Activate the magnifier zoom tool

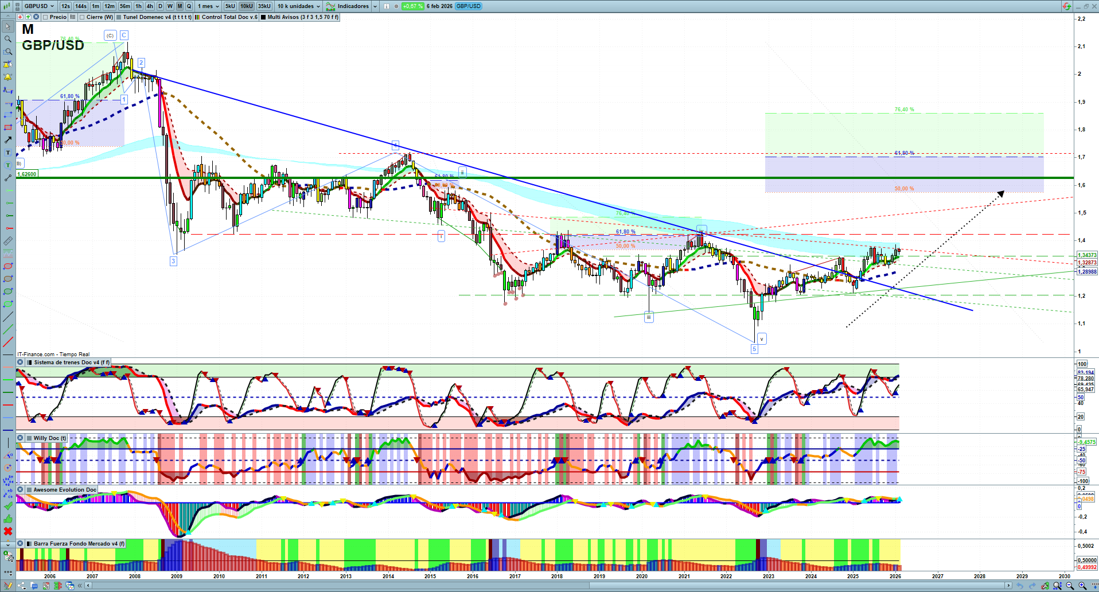[8, 39]
